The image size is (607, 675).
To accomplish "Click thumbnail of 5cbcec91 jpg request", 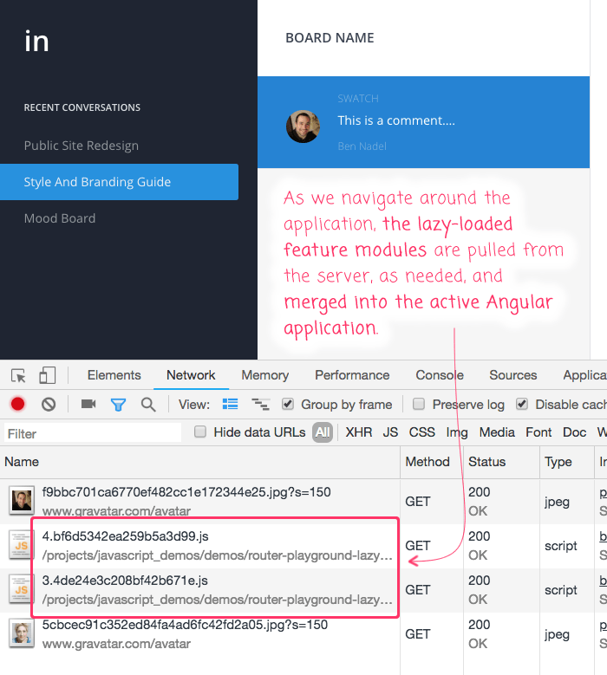I will pyautogui.click(x=22, y=633).
